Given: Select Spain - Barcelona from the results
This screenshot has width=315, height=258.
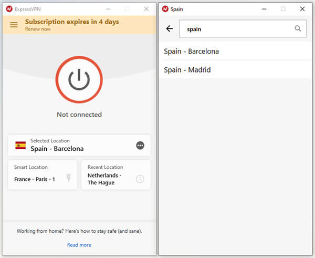Looking at the screenshot, I should [x=235, y=51].
